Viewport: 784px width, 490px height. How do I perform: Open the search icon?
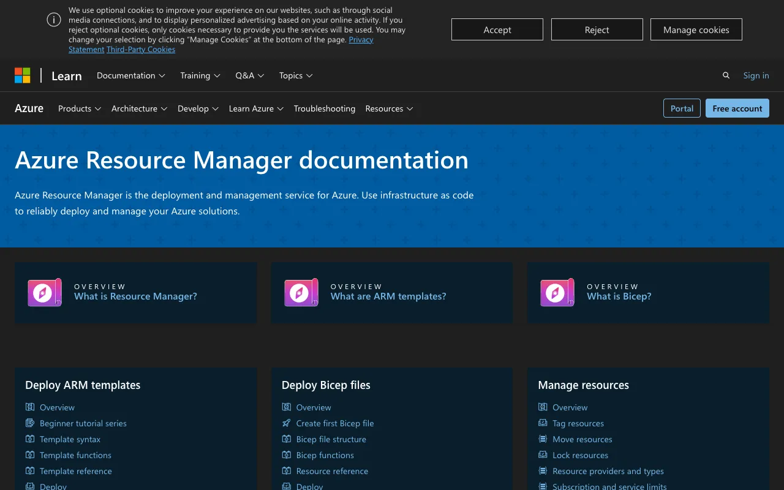click(726, 75)
